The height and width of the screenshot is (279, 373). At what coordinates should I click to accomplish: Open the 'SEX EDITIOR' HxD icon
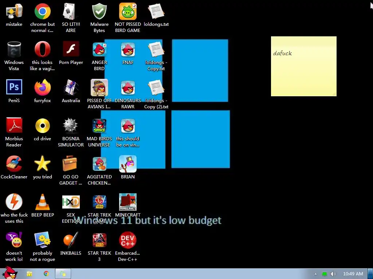(71, 202)
